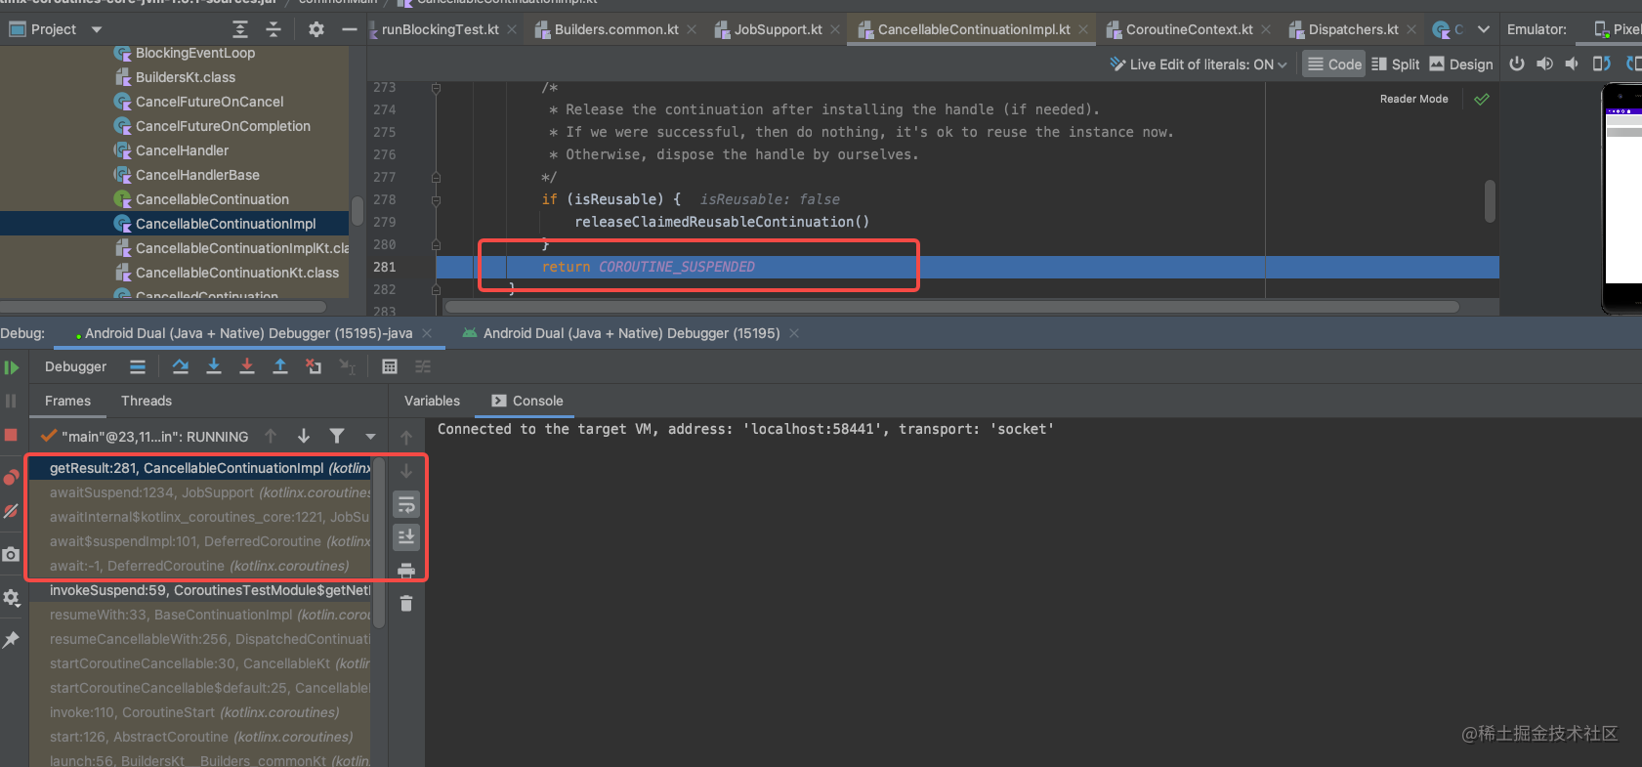Open JobSupport.kt editor tab
The height and width of the screenshot is (767, 1642).
[x=778, y=29]
